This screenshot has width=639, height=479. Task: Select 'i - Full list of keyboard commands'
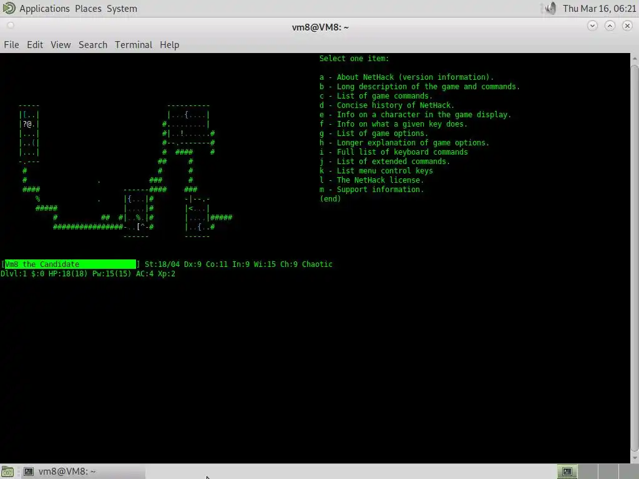[393, 152]
